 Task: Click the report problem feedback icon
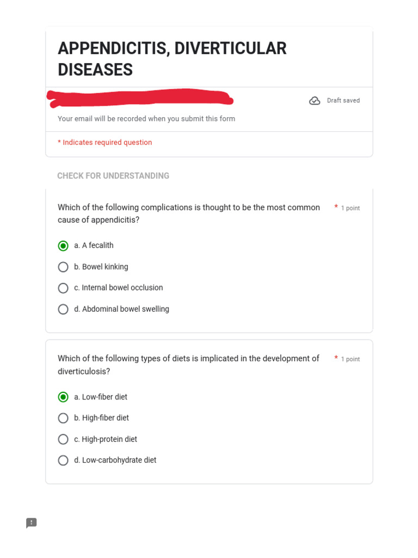click(x=32, y=523)
